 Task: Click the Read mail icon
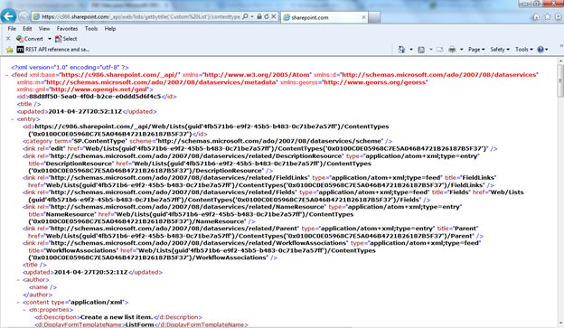[440, 50]
